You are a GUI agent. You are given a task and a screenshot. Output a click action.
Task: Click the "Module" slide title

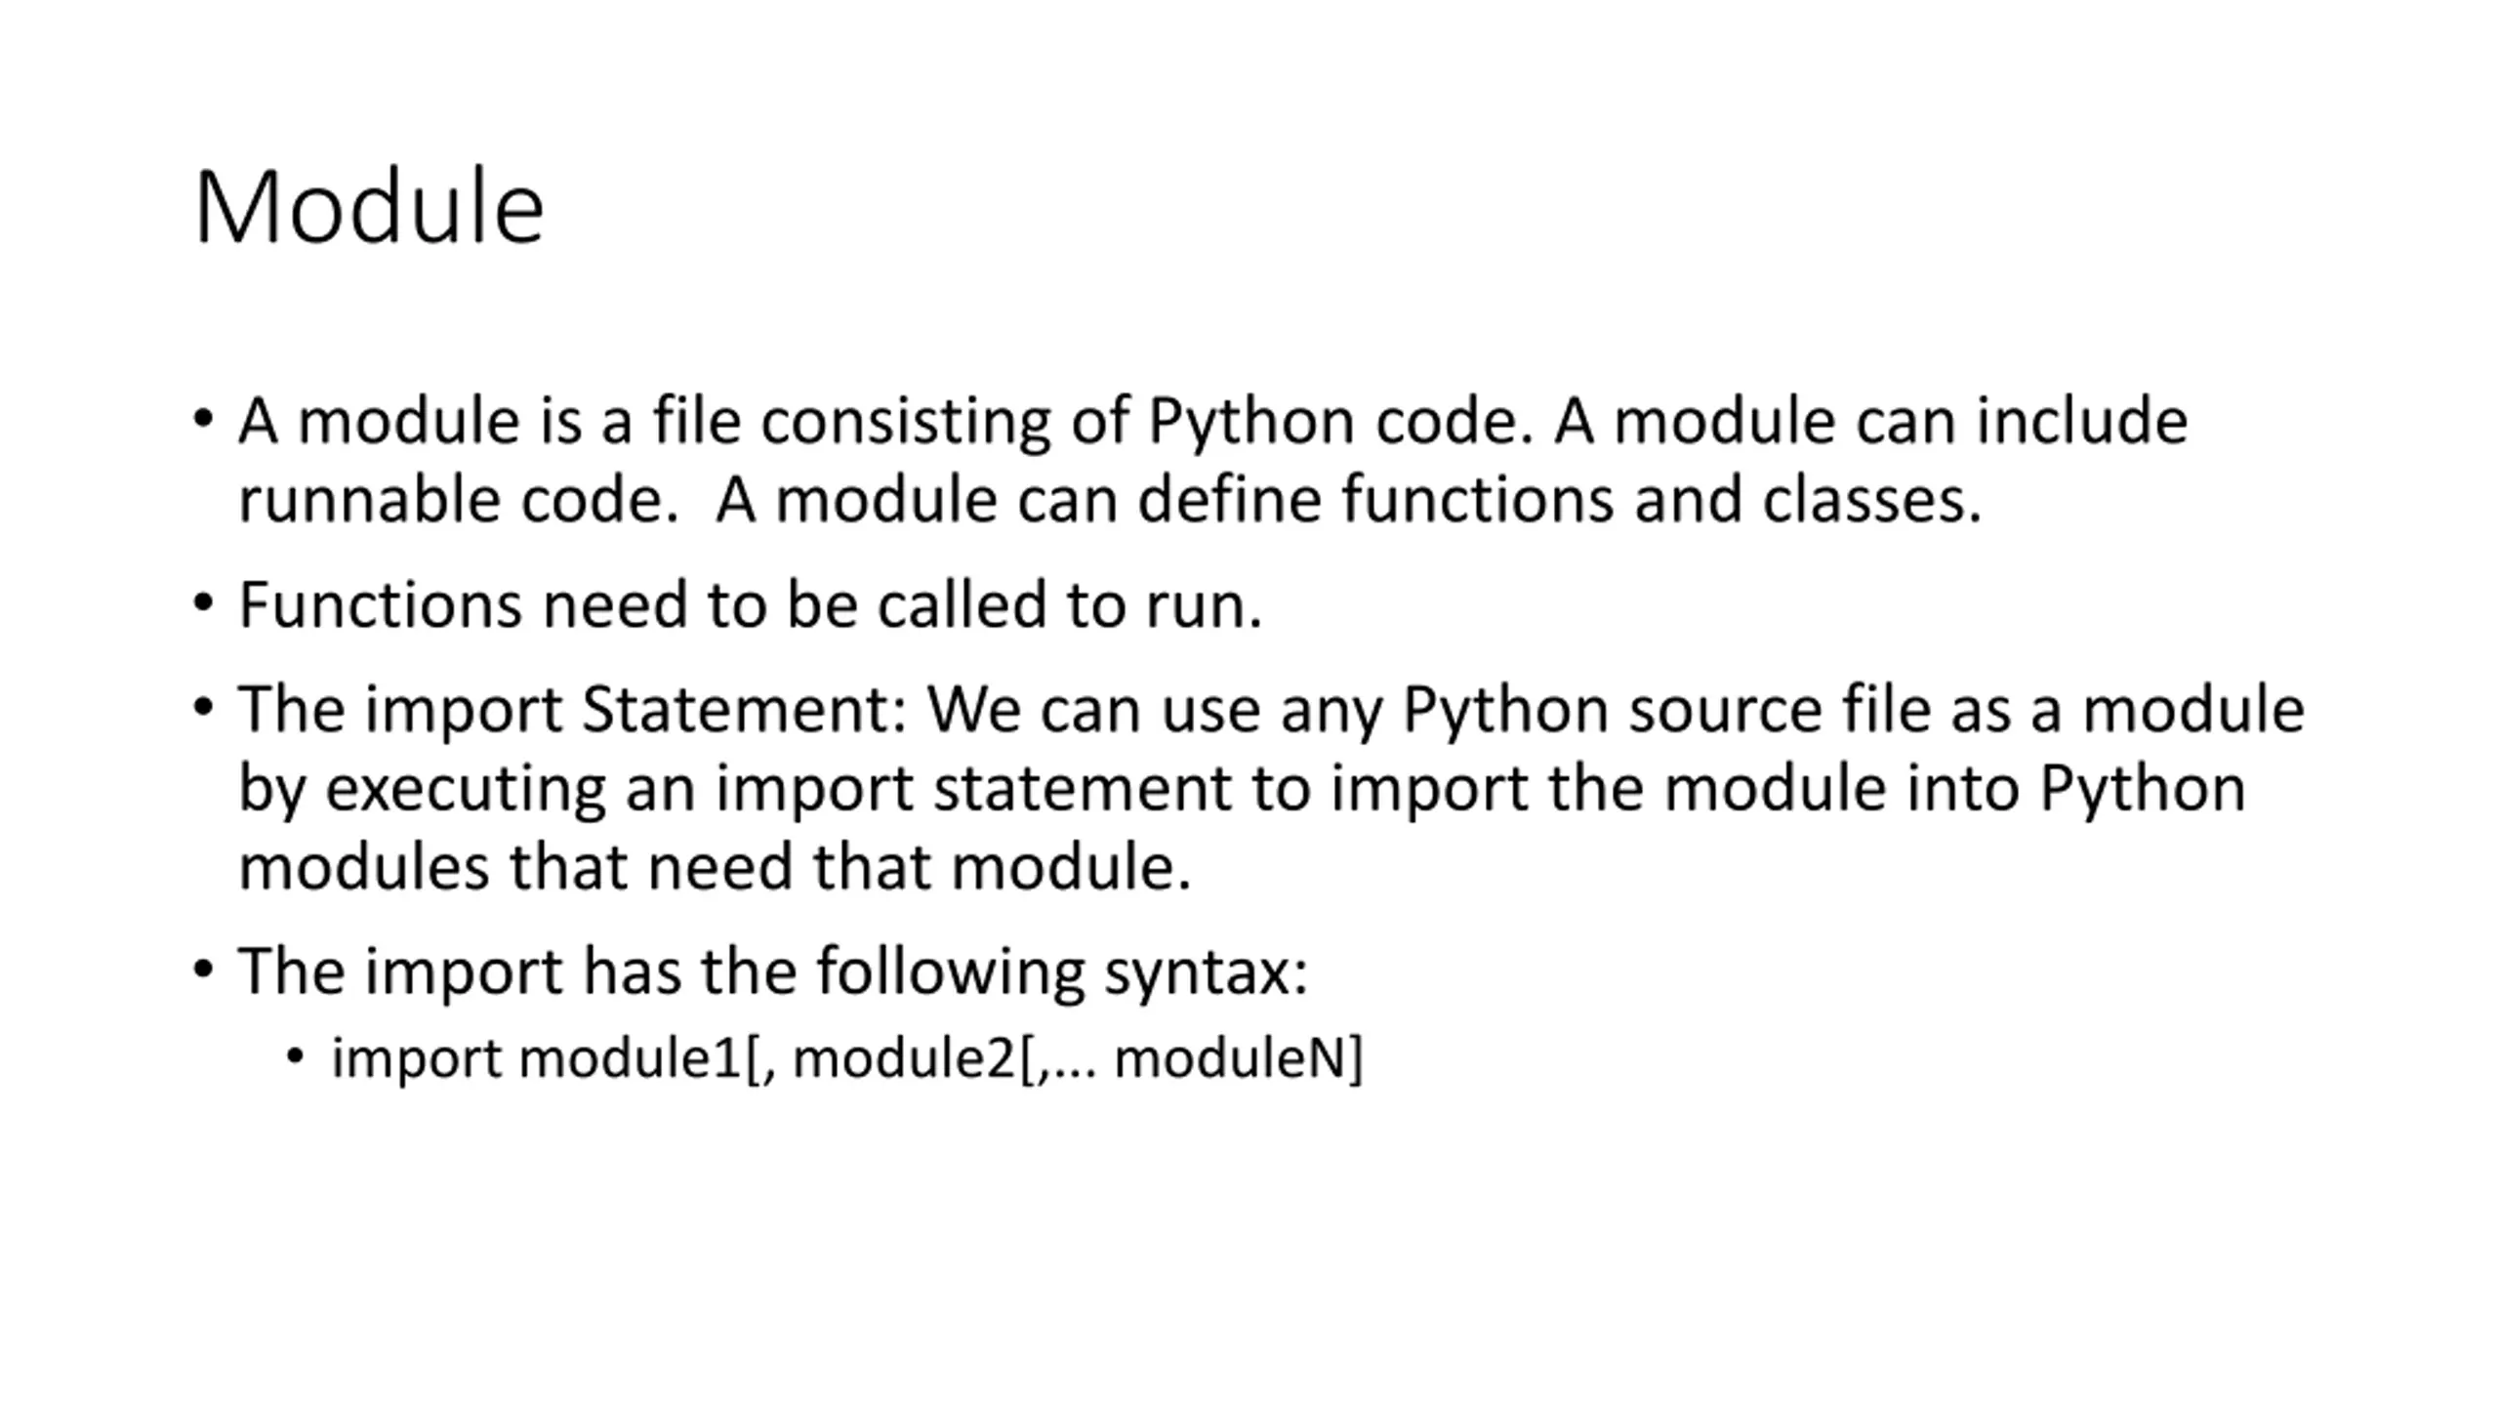click(x=369, y=207)
